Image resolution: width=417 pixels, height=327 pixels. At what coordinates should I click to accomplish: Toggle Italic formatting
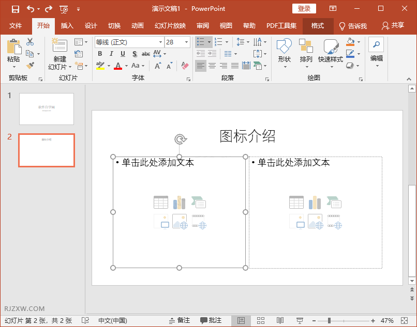click(111, 54)
